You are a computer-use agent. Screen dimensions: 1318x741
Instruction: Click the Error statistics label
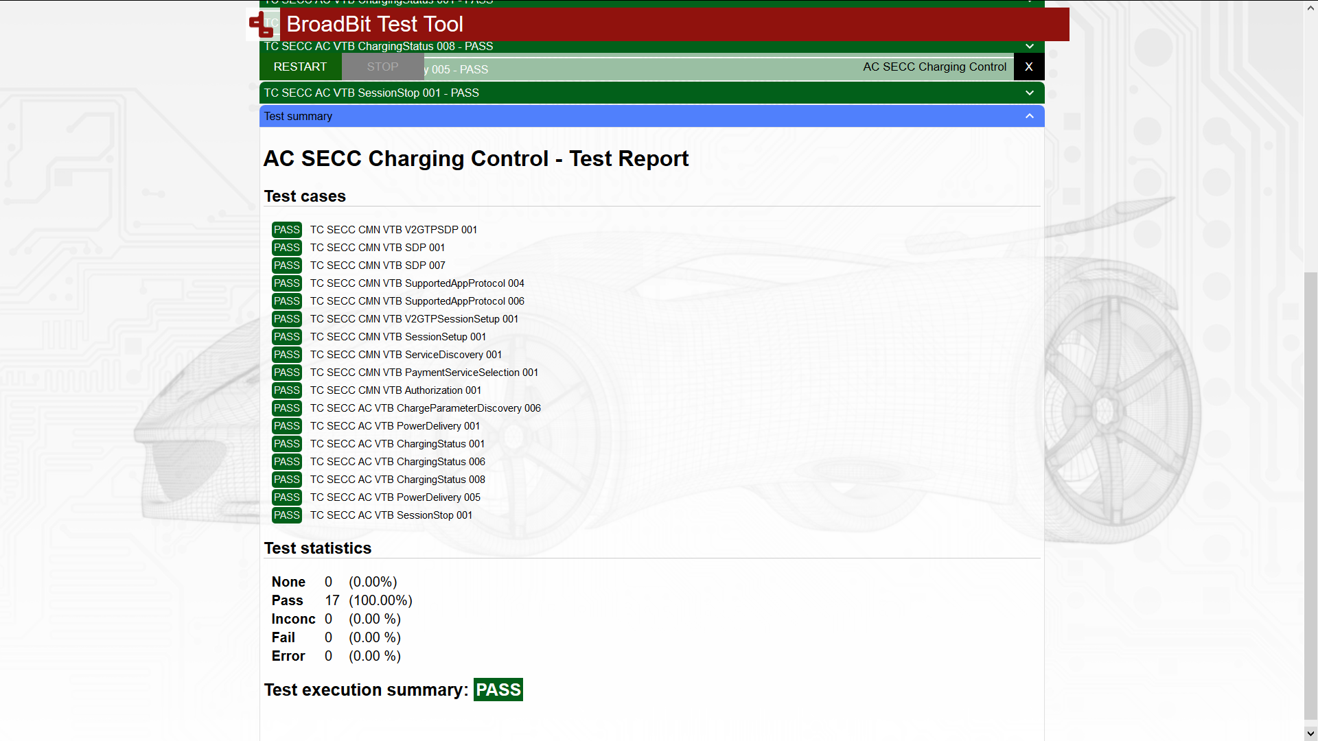pyautogui.click(x=288, y=656)
